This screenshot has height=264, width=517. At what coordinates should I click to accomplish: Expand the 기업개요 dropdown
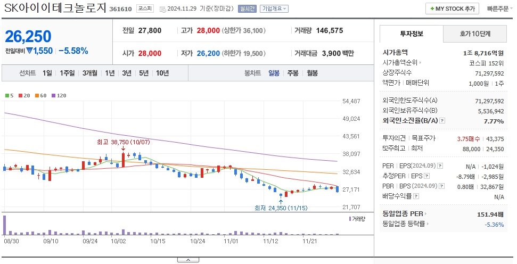pyautogui.click(x=274, y=9)
